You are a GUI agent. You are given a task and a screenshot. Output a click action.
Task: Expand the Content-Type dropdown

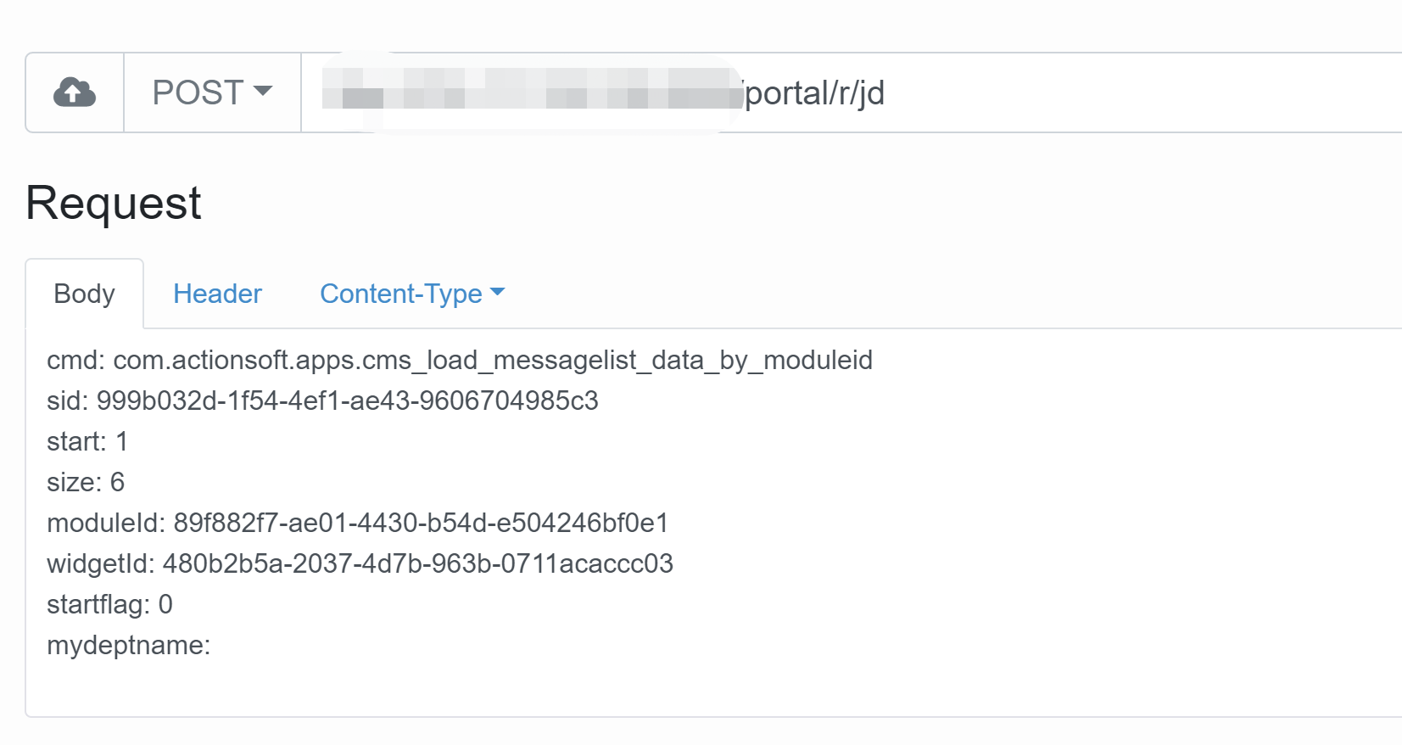coord(411,294)
